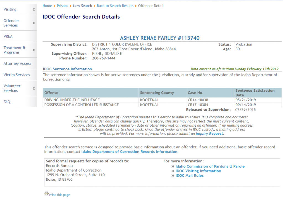The height and width of the screenshot is (200, 283).
Task: Expand the Visiting menu chevron
Action: [34, 9]
